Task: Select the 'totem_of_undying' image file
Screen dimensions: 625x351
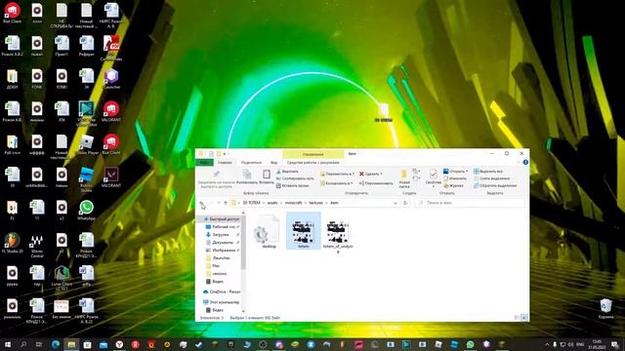Action: [338, 234]
